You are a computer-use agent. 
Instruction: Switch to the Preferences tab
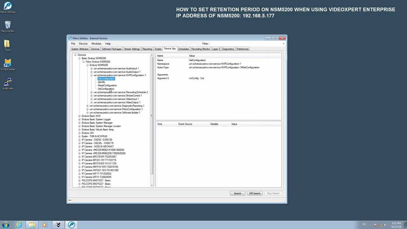(243, 49)
